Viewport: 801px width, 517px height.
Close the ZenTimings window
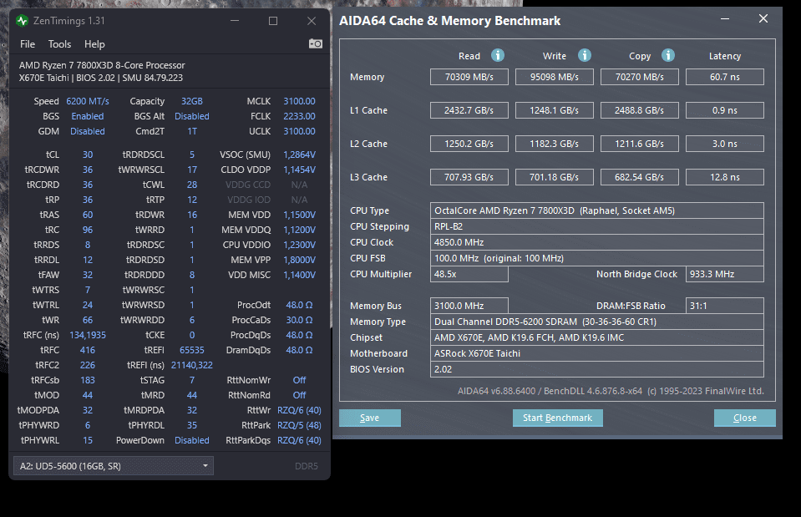point(312,21)
